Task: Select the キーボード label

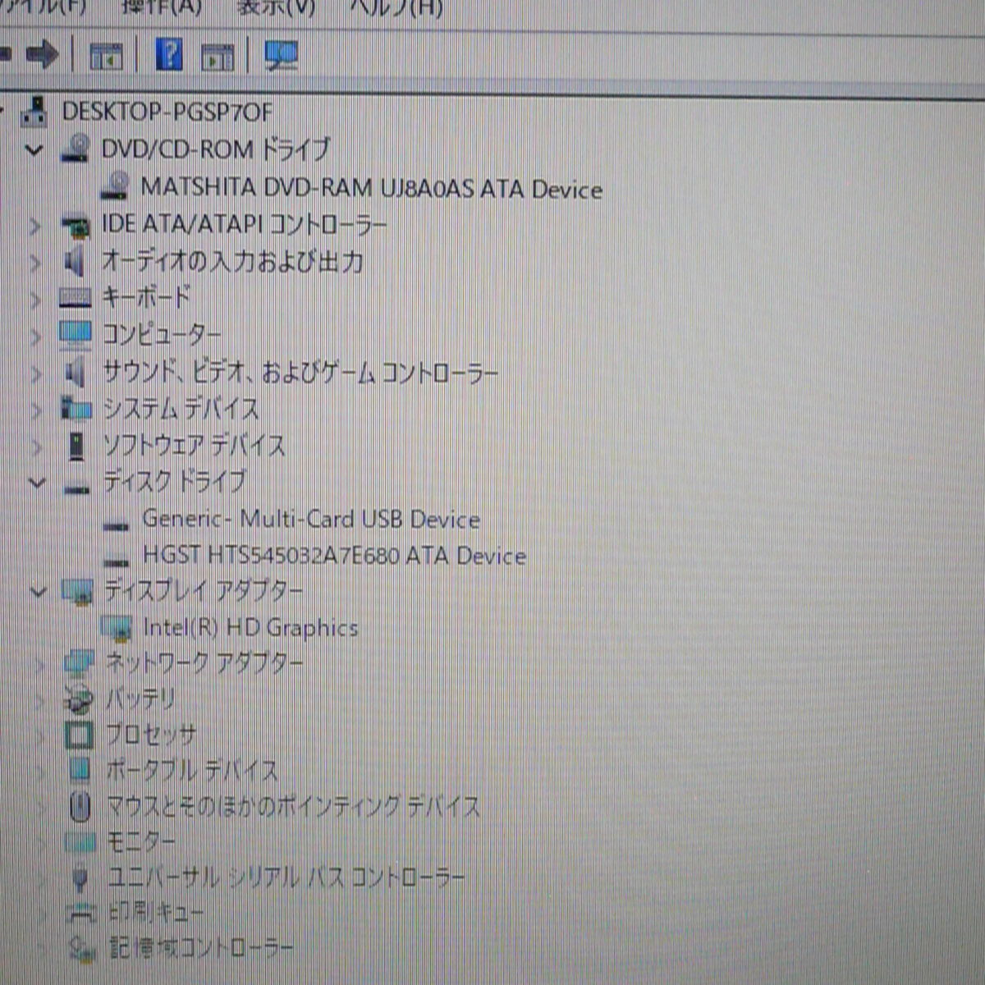Action: [x=146, y=298]
